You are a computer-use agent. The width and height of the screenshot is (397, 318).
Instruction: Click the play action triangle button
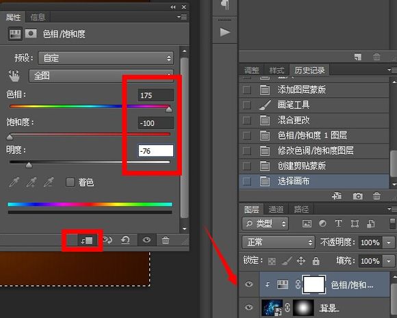pyautogui.click(x=225, y=32)
